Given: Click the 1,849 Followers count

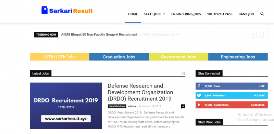Looking at the screenshot, I should point(215,96).
